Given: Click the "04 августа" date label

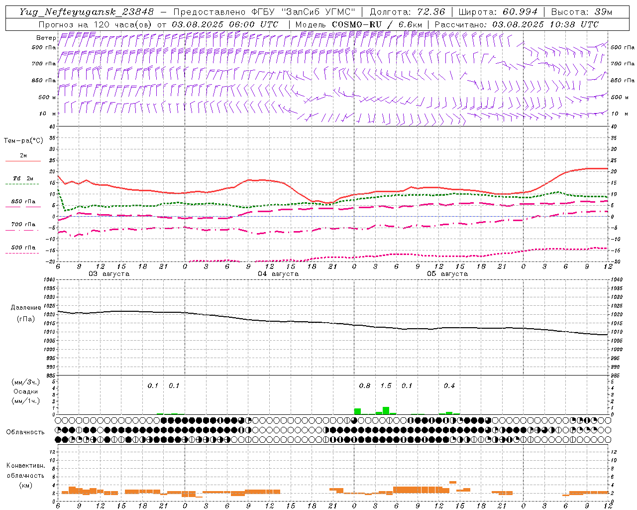Looking at the screenshot, I should pyautogui.click(x=278, y=274).
